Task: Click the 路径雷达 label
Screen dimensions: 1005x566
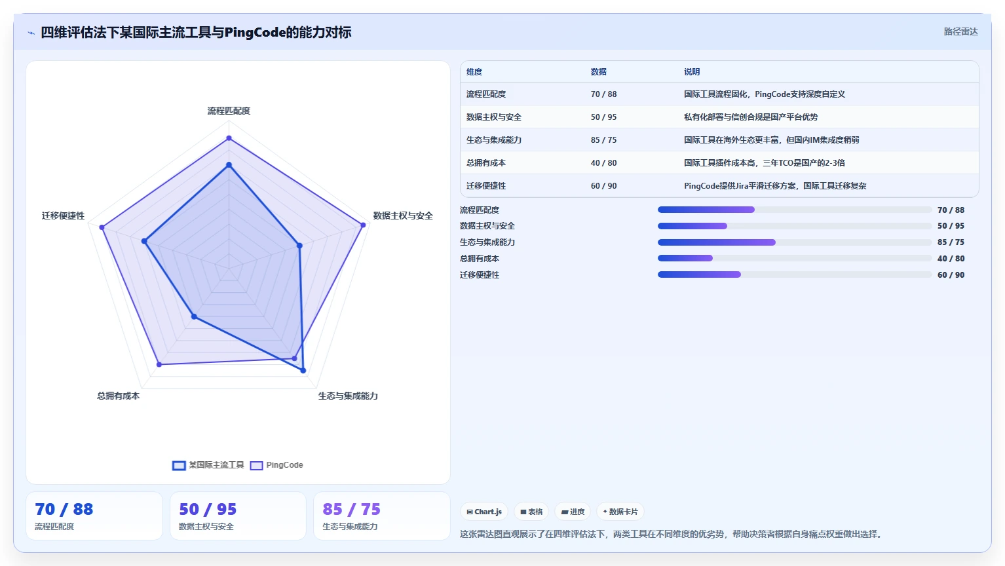Action: pos(960,31)
